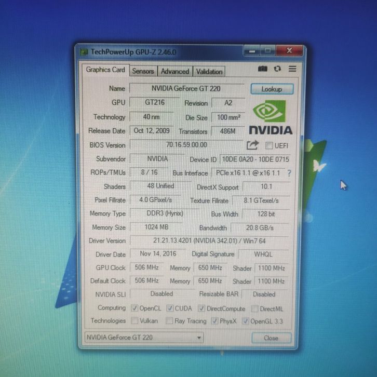
Task: Minimize the GPU-Z window
Action: point(252,51)
